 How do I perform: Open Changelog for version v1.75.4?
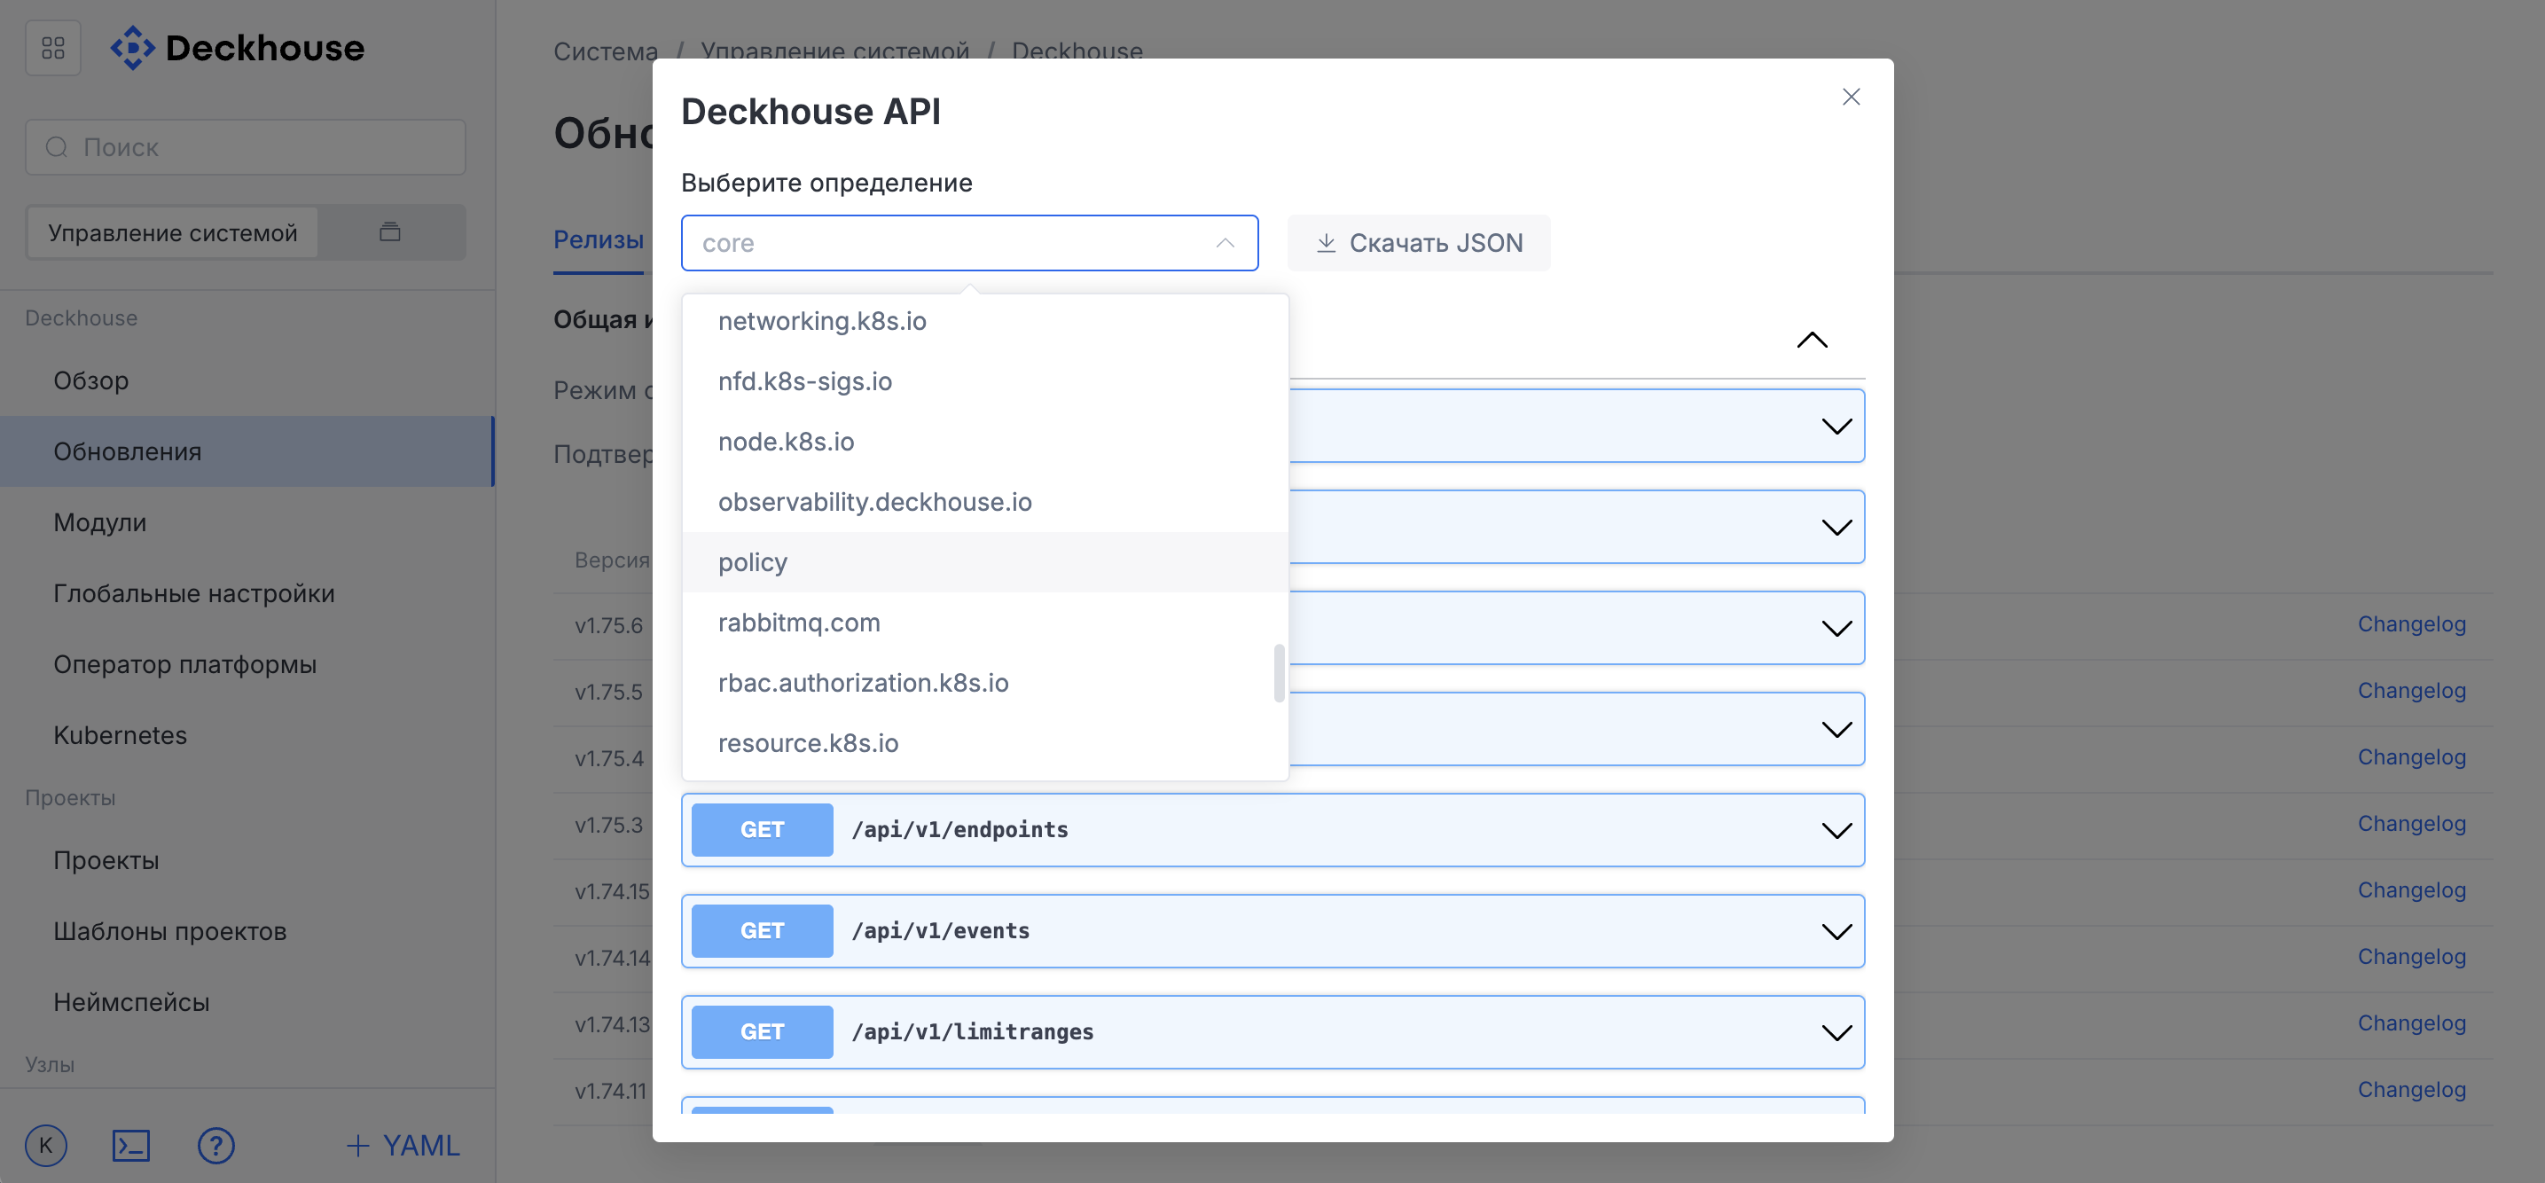pyautogui.click(x=2412, y=757)
